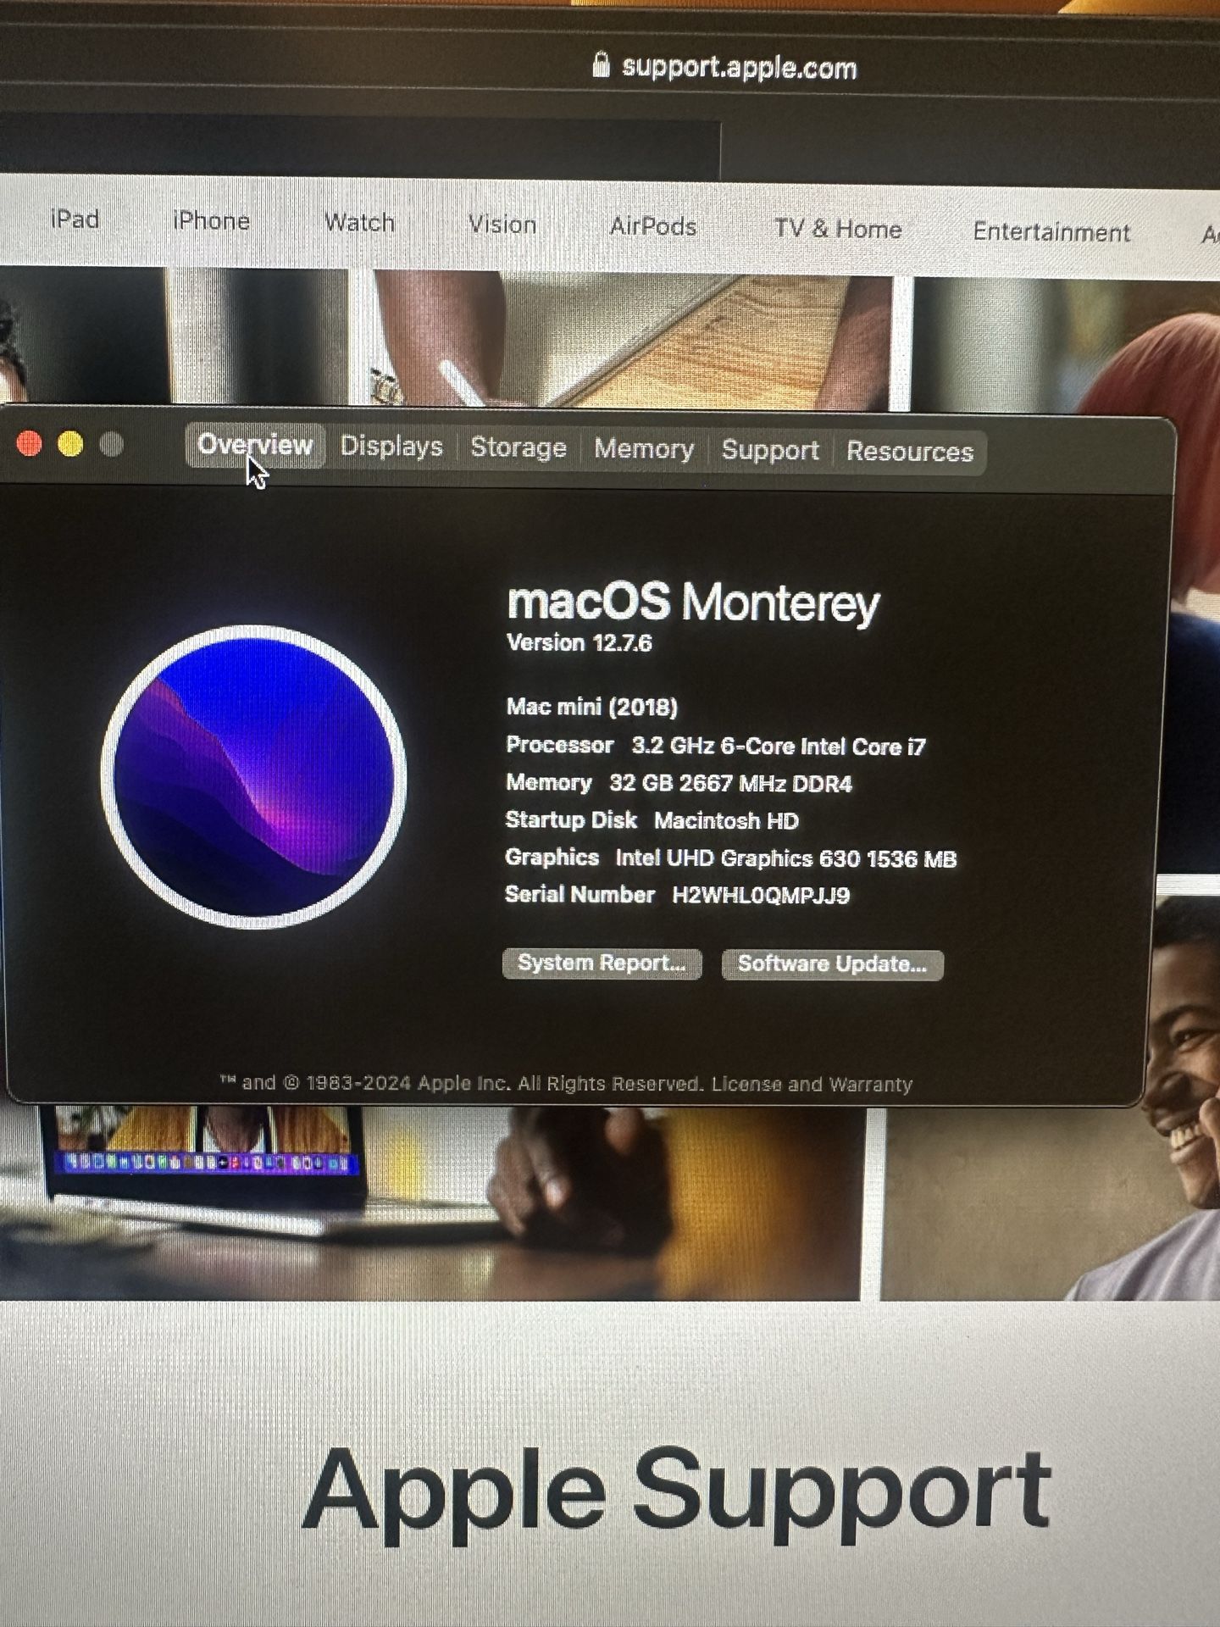This screenshot has width=1220, height=1627.
Task: Minimize the window with the yellow button
Action: (70, 444)
